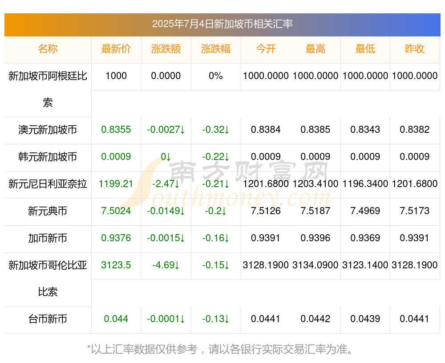Click the high price 0.9396
Screen dimensions: 445x363
[316, 238]
